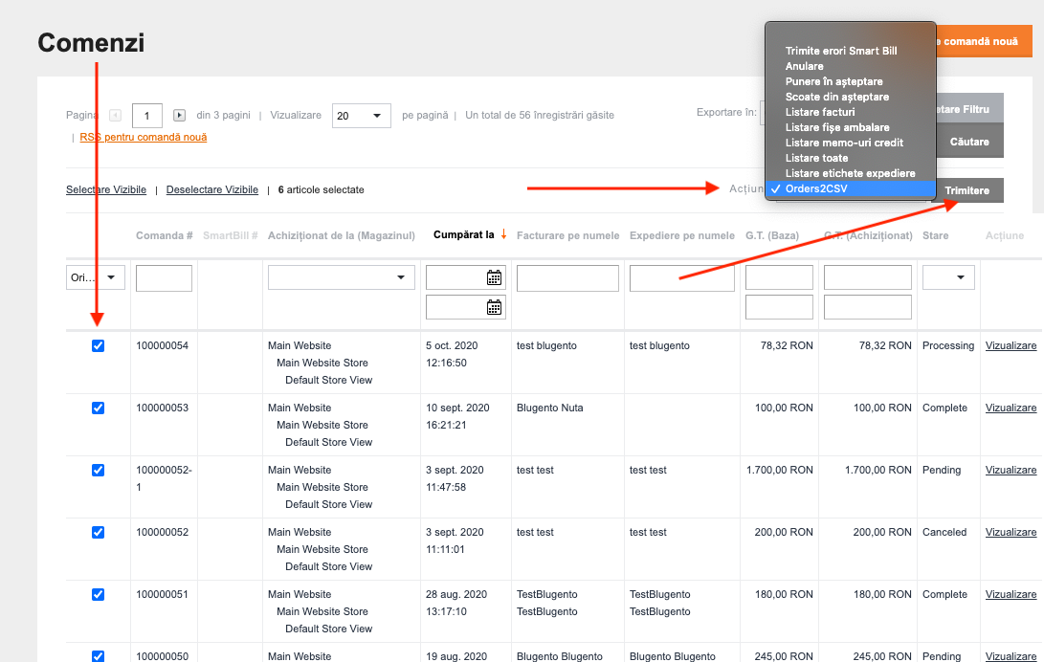Sort by the Comanda # column header
The width and height of the screenshot is (1044, 662).
165,235
